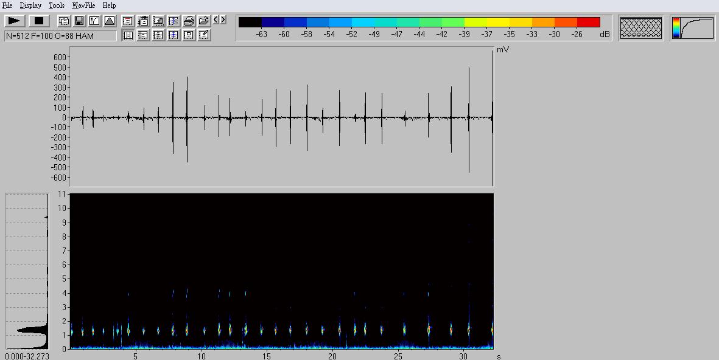The image size is (719, 360).
Task: Click the right arrow scroll button
Action: click(223, 20)
